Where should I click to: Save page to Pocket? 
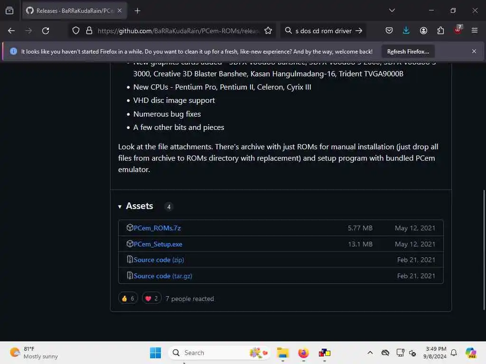389,31
